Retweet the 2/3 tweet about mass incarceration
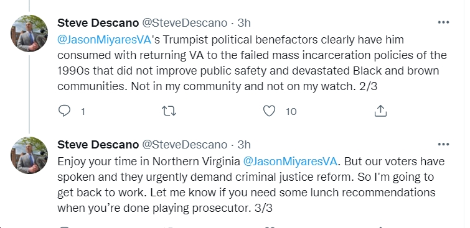 [x=169, y=111]
